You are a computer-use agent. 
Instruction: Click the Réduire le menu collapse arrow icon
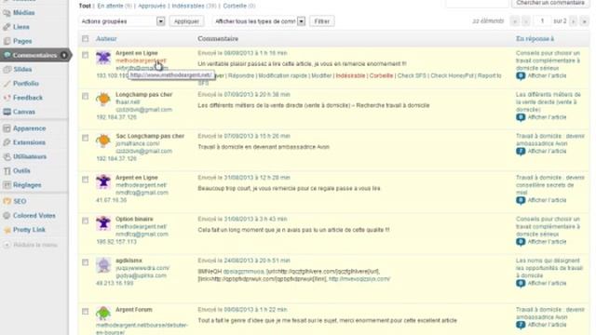point(7,245)
